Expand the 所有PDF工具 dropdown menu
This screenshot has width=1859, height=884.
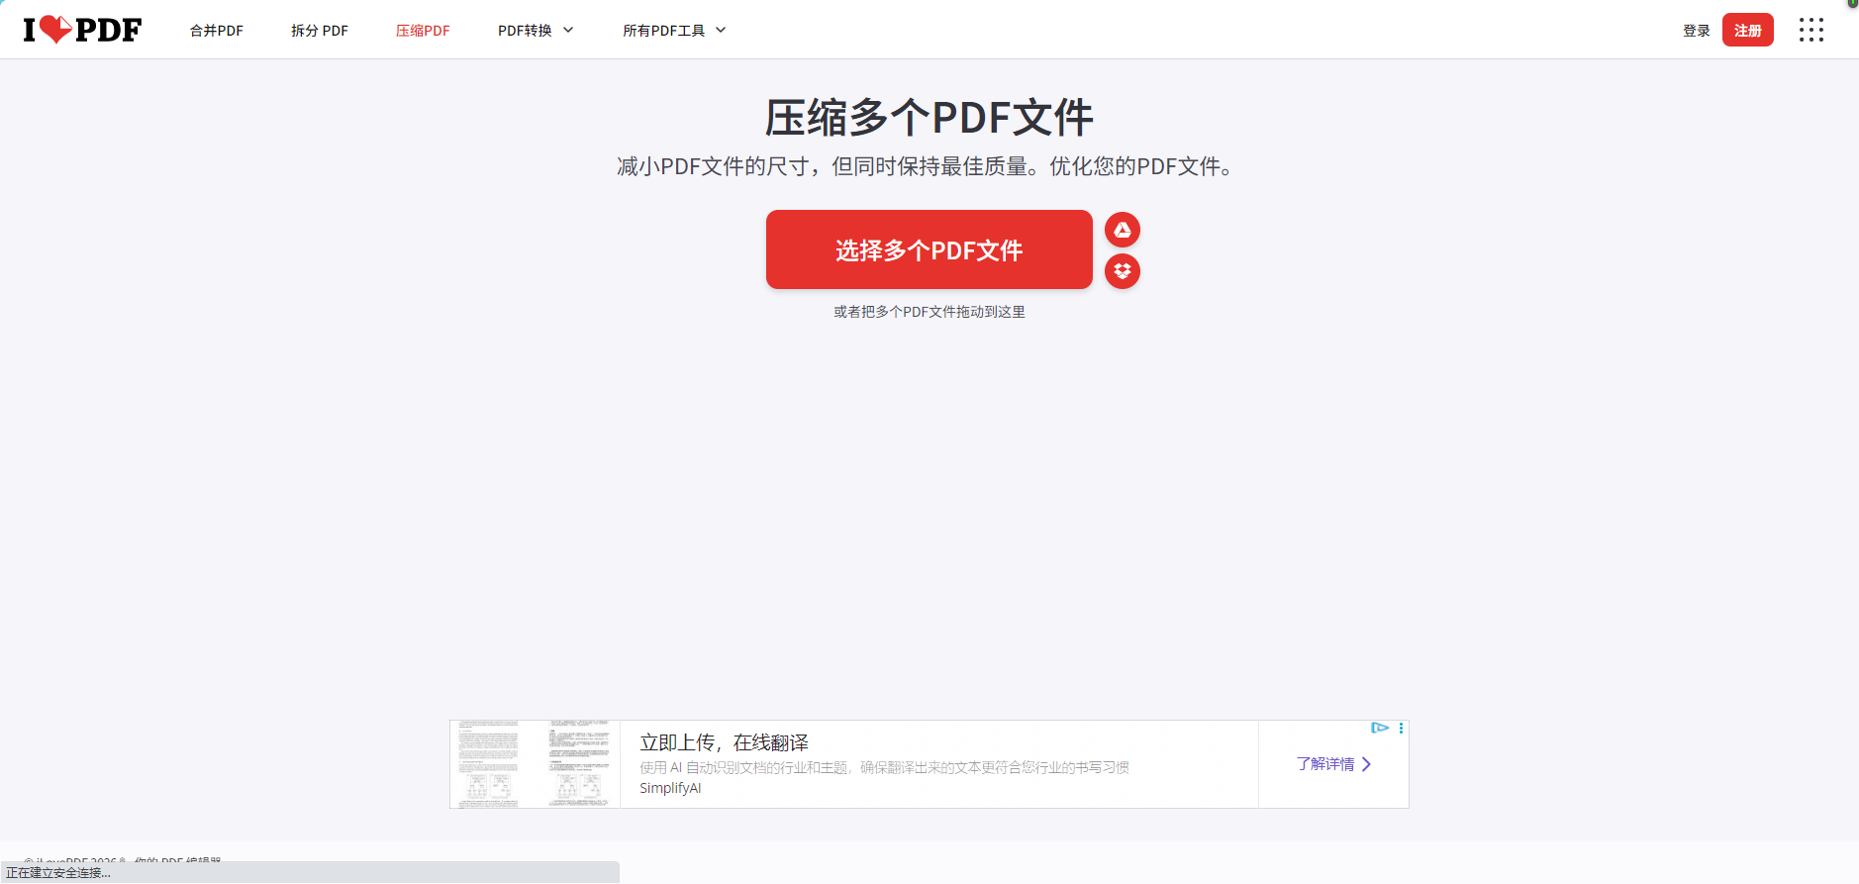coord(674,31)
